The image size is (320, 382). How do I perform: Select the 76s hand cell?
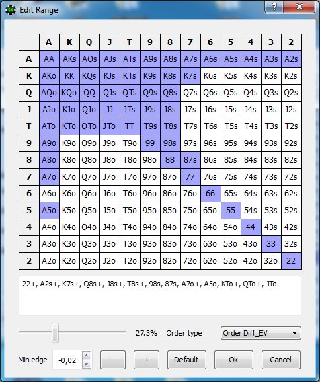tap(210, 177)
